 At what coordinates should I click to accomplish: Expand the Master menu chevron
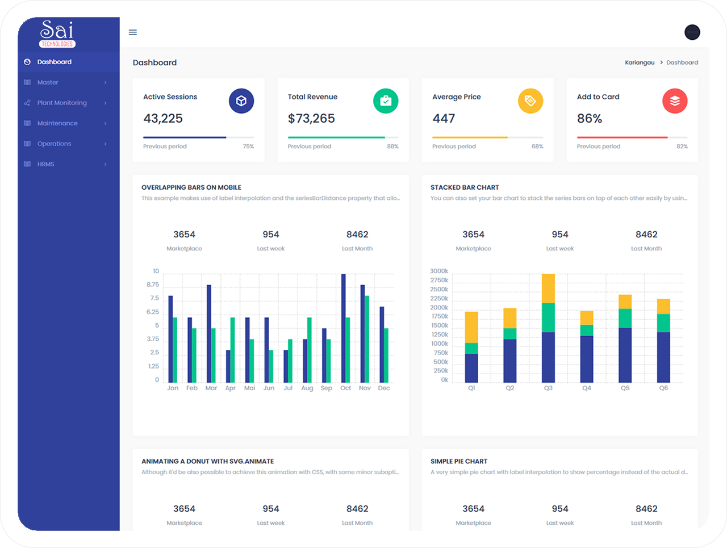pyautogui.click(x=106, y=82)
